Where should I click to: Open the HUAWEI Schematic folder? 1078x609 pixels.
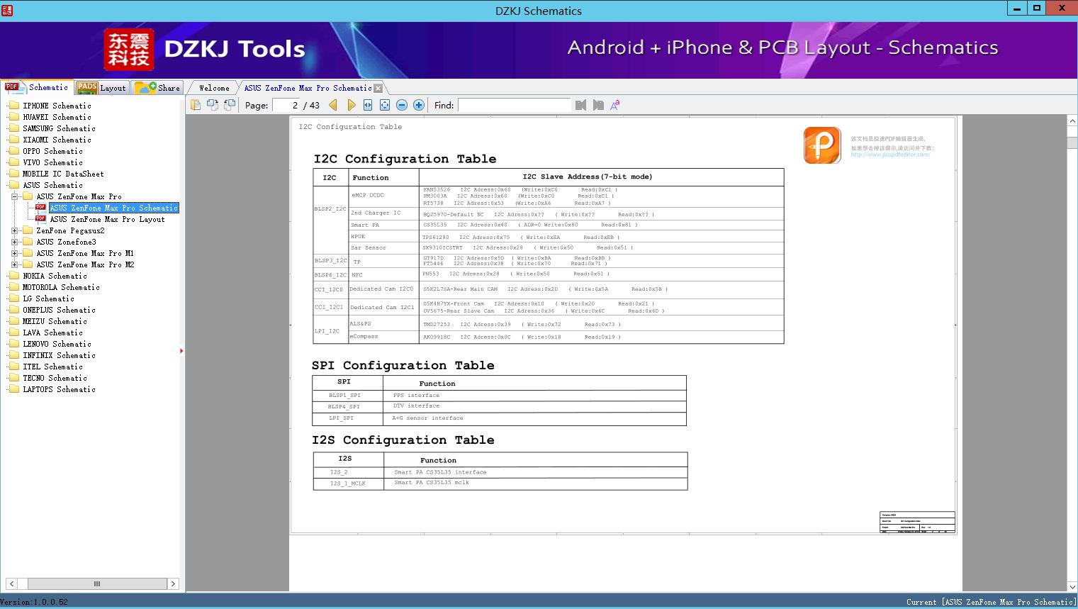pos(57,117)
